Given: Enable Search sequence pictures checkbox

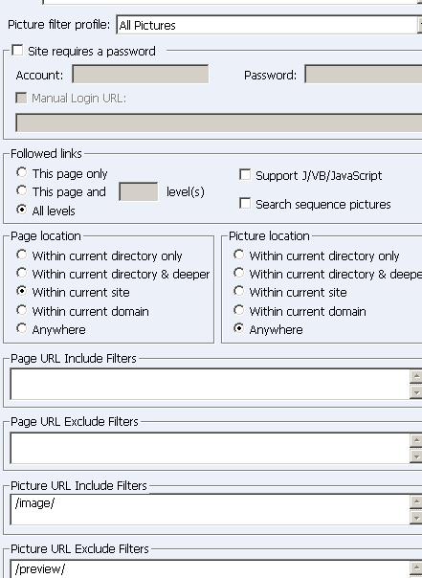Looking at the screenshot, I should coord(245,204).
